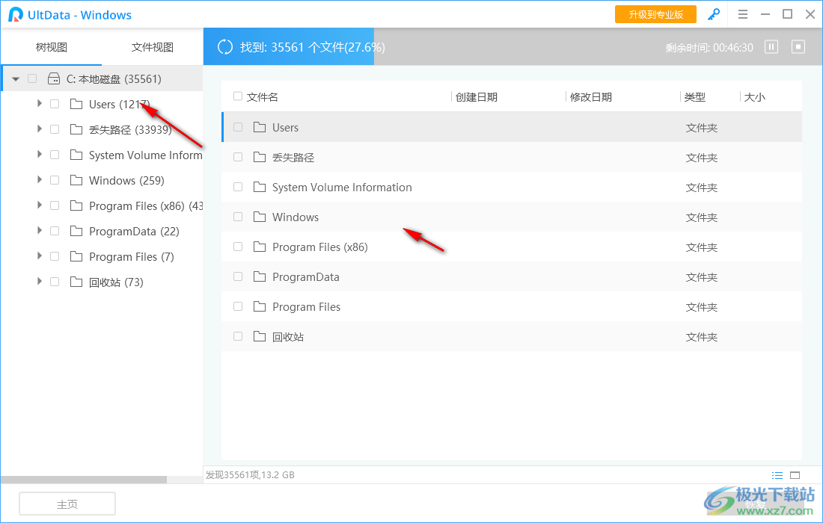The height and width of the screenshot is (523, 823).
Task: Tick the checkbox for 回收站 in tree
Action: tap(54, 282)
